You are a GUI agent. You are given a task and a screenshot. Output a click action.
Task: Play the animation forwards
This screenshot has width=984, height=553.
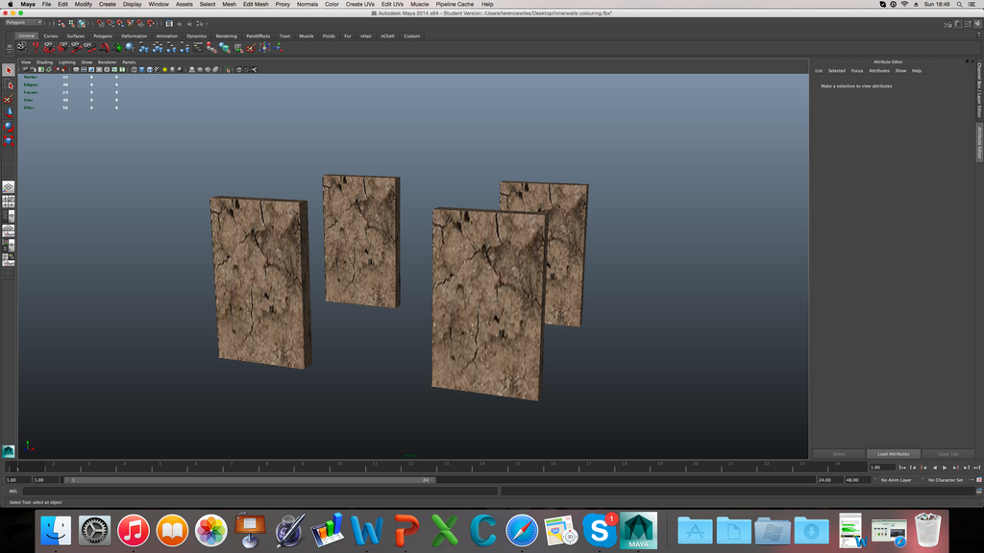[x=945, y=468]
